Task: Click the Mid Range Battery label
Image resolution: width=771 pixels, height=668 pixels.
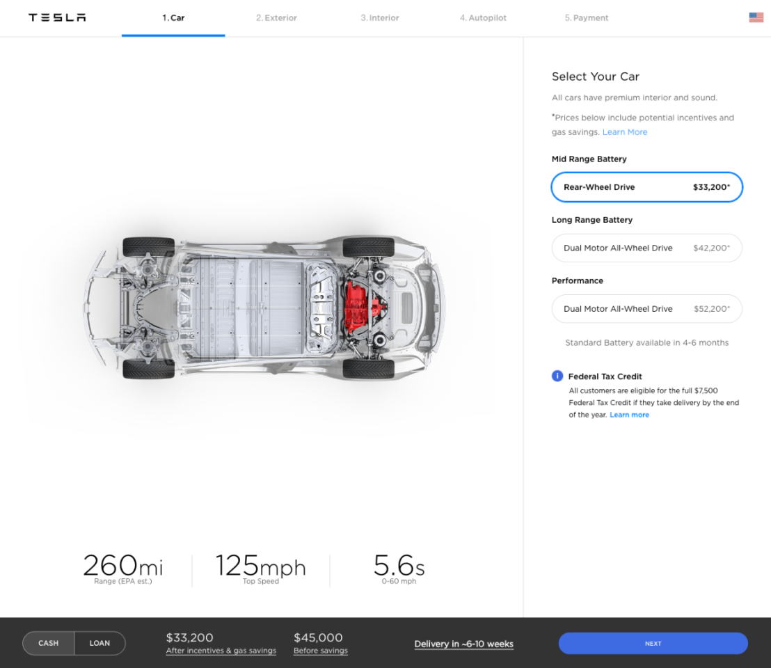Action: 589,159
